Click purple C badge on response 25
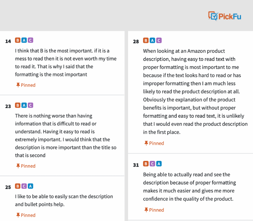Viewport: 253px width, 221px height. [x=24, y=186]
